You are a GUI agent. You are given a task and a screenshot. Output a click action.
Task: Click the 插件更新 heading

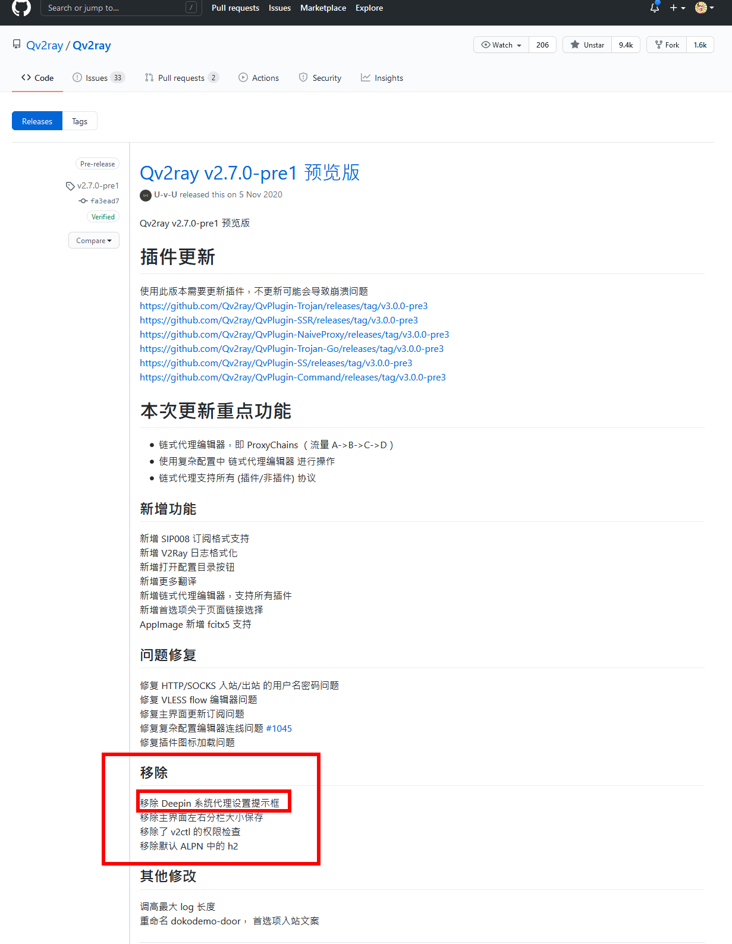click(x=177, y=257)
